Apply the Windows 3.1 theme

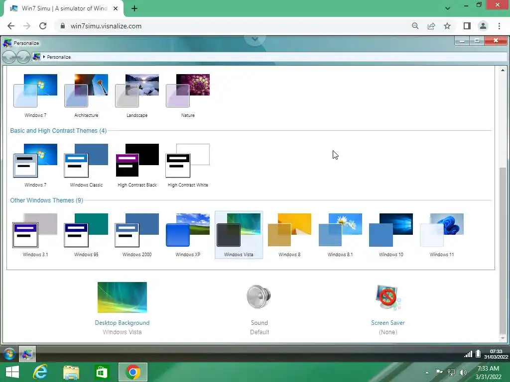click(35, 235)
